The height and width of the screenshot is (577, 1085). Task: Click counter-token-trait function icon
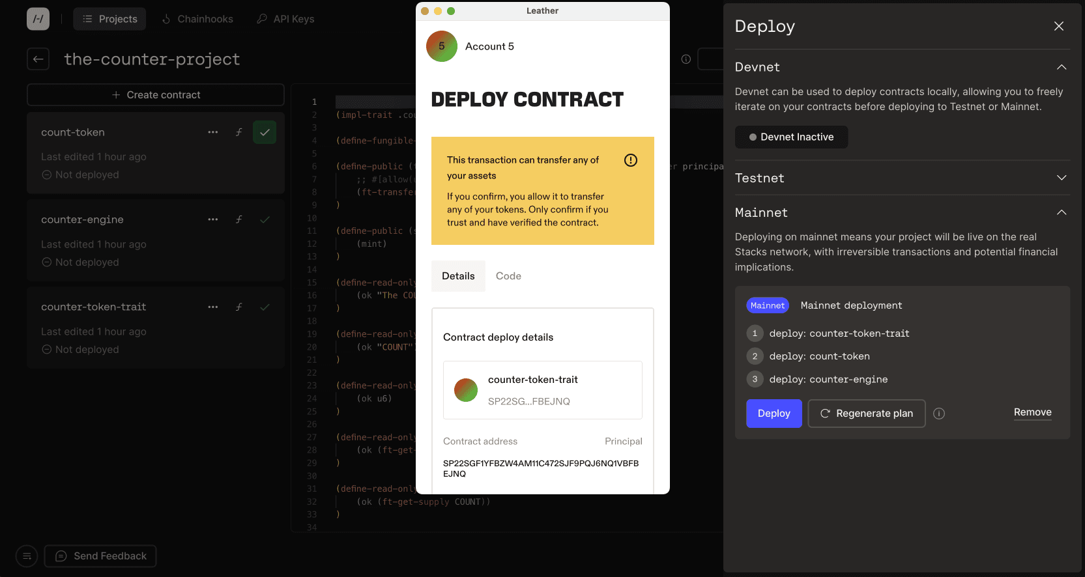point(239,307)
